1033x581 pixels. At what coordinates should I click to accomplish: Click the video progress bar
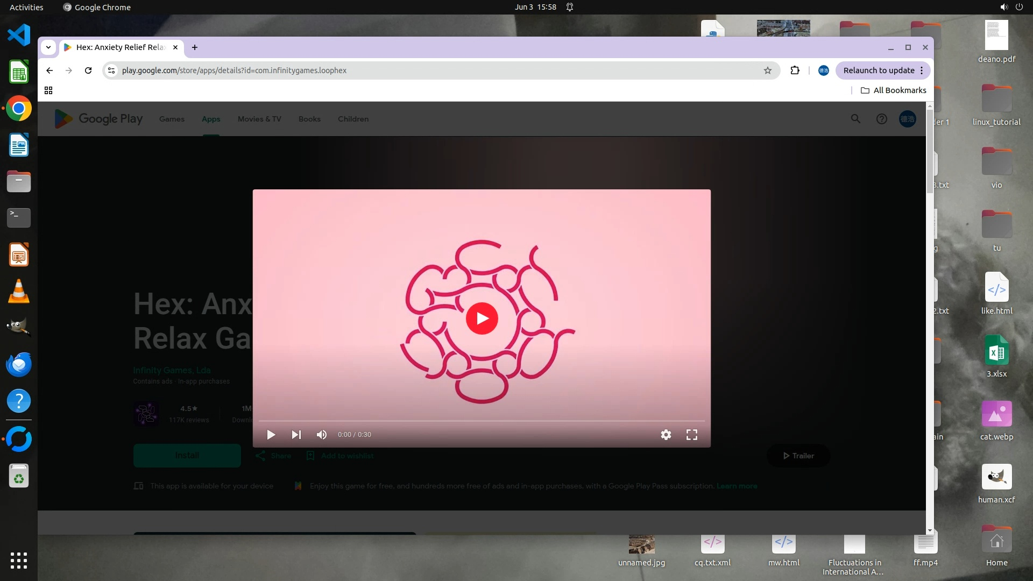(x=482, y=421)
